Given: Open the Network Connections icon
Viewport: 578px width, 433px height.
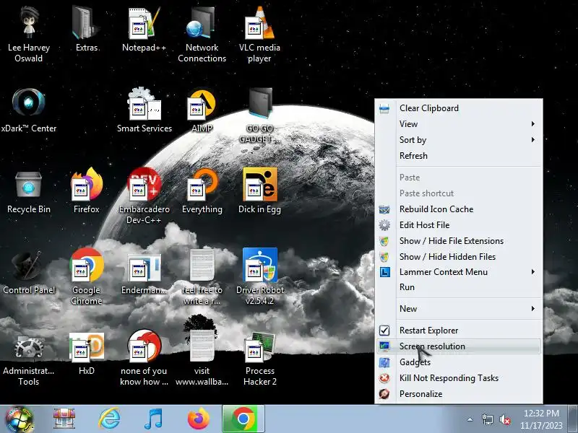Looking at the screenshot, I should pos(202,33).
